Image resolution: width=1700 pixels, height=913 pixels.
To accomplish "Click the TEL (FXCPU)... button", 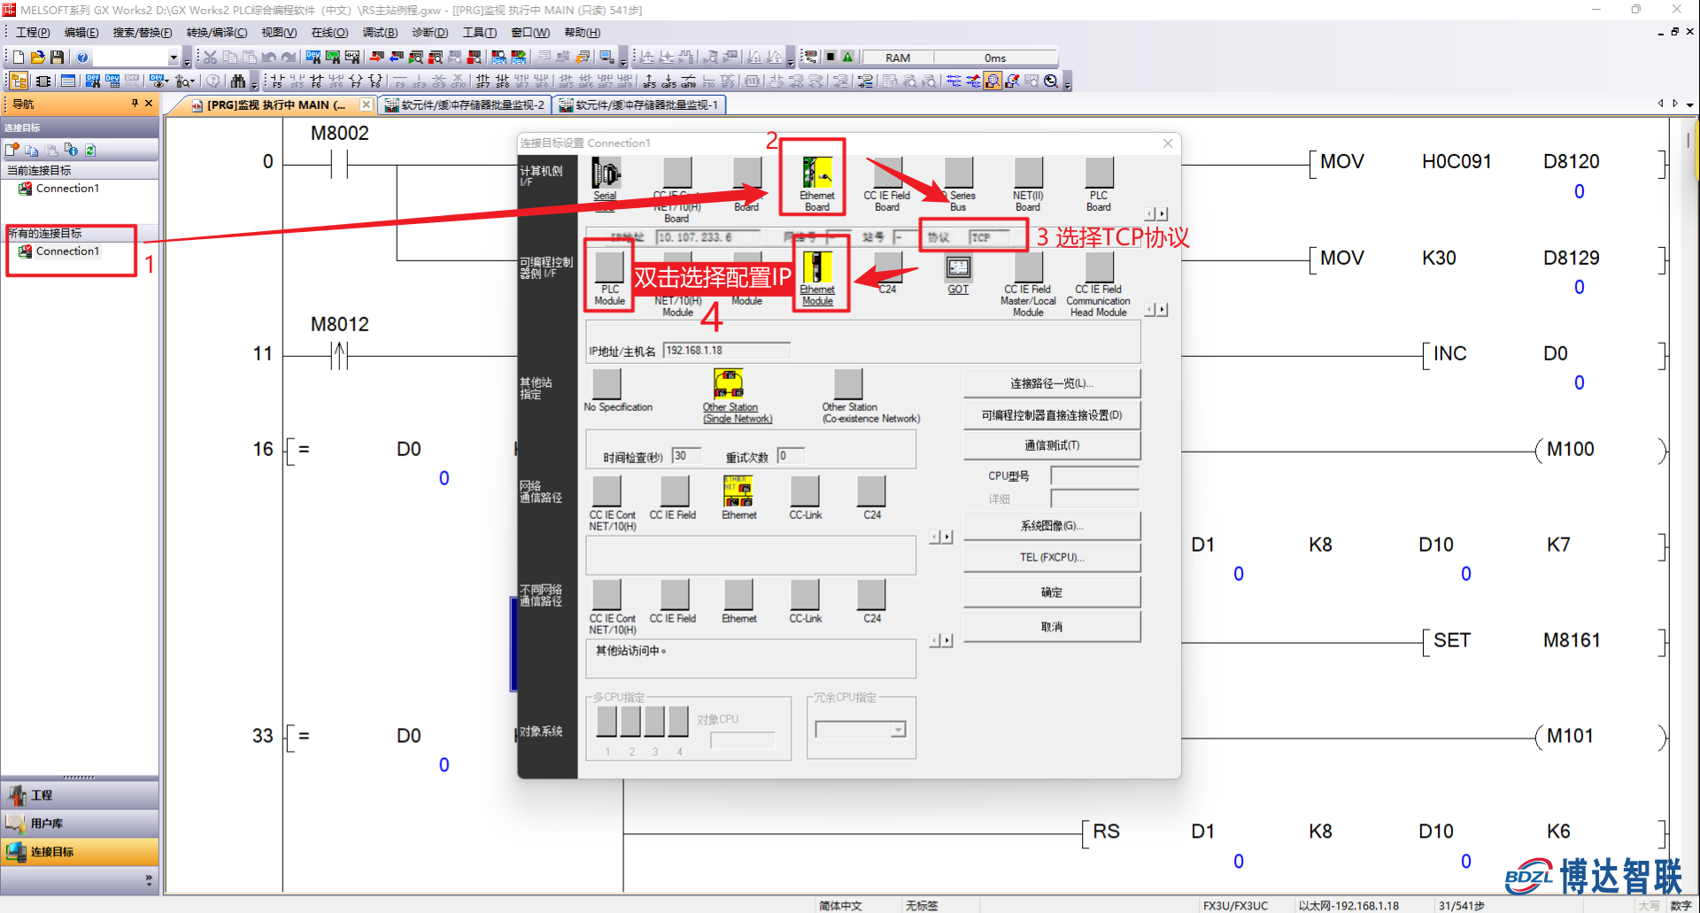I will (1052, 557).
